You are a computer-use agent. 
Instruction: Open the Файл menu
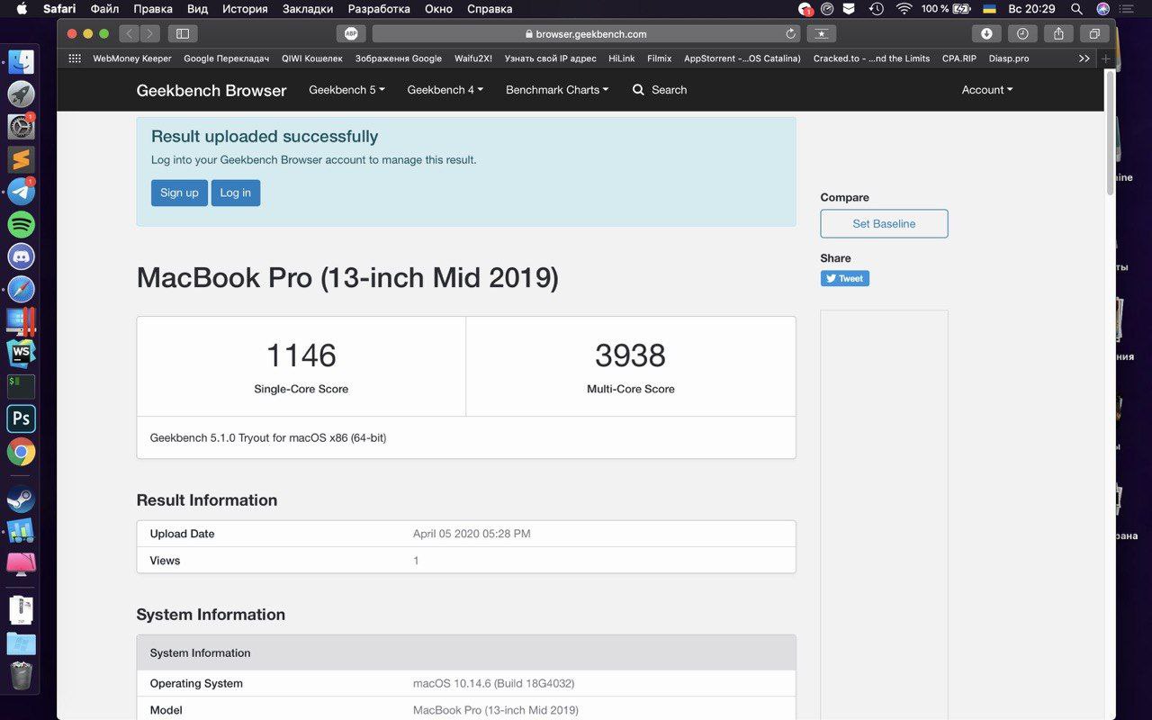104,9
